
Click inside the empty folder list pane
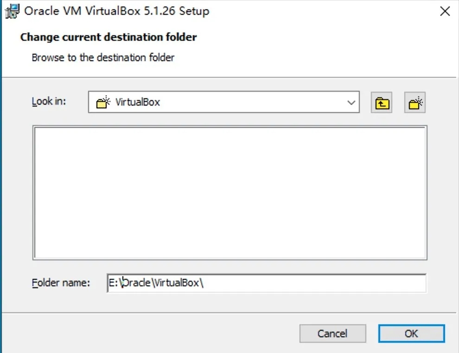[229, 192]
